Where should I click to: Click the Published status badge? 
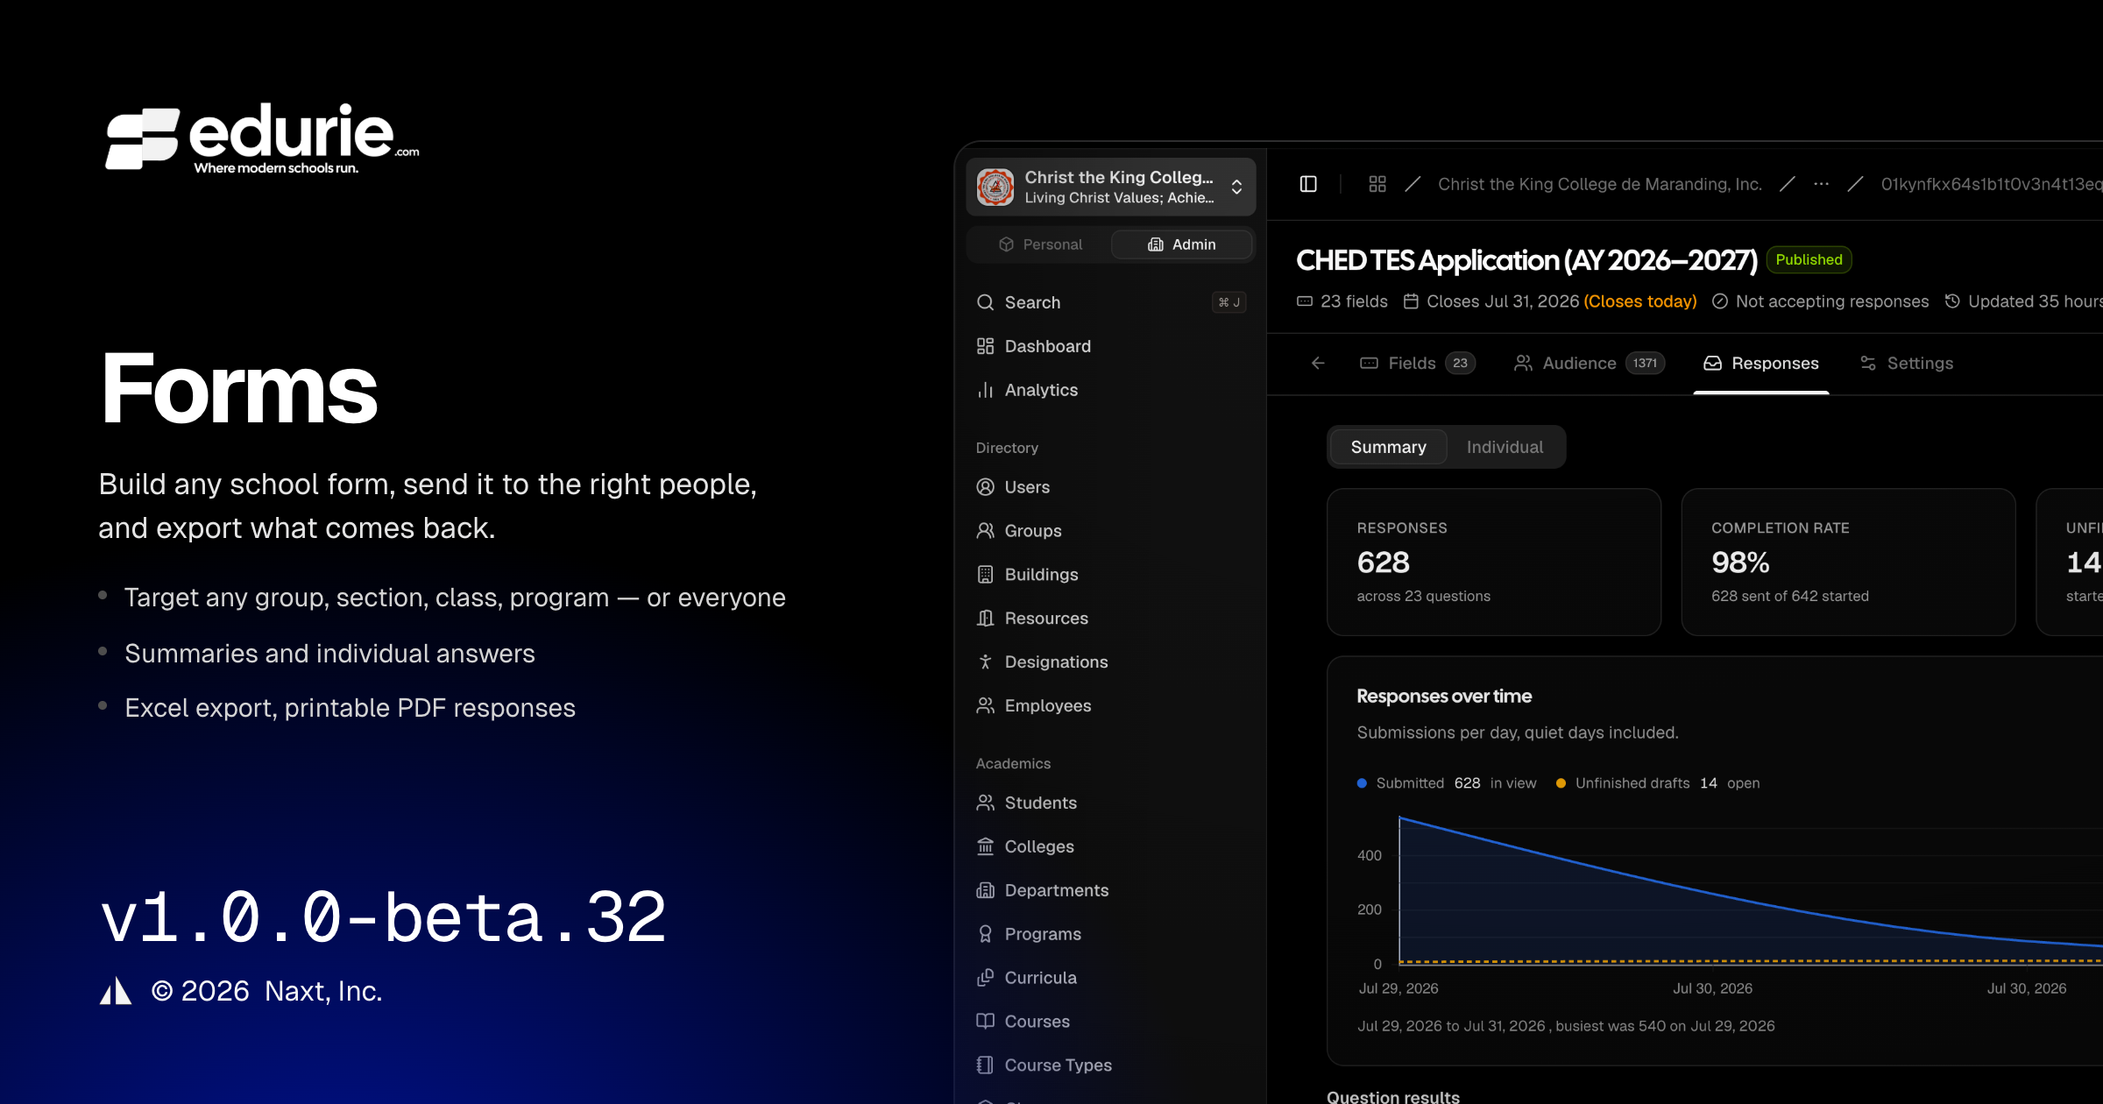pos(1809,259)
